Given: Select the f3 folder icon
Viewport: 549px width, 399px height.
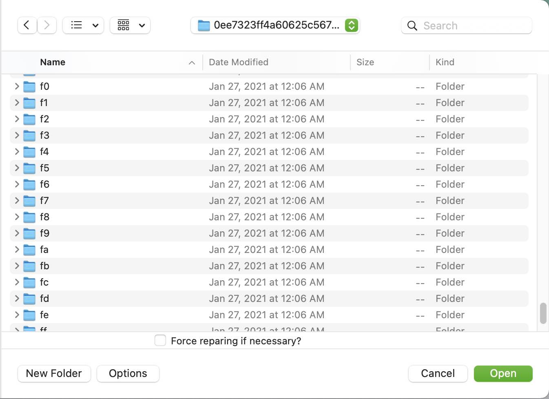Looking at the screenshot, I should (x=29, y=135).
